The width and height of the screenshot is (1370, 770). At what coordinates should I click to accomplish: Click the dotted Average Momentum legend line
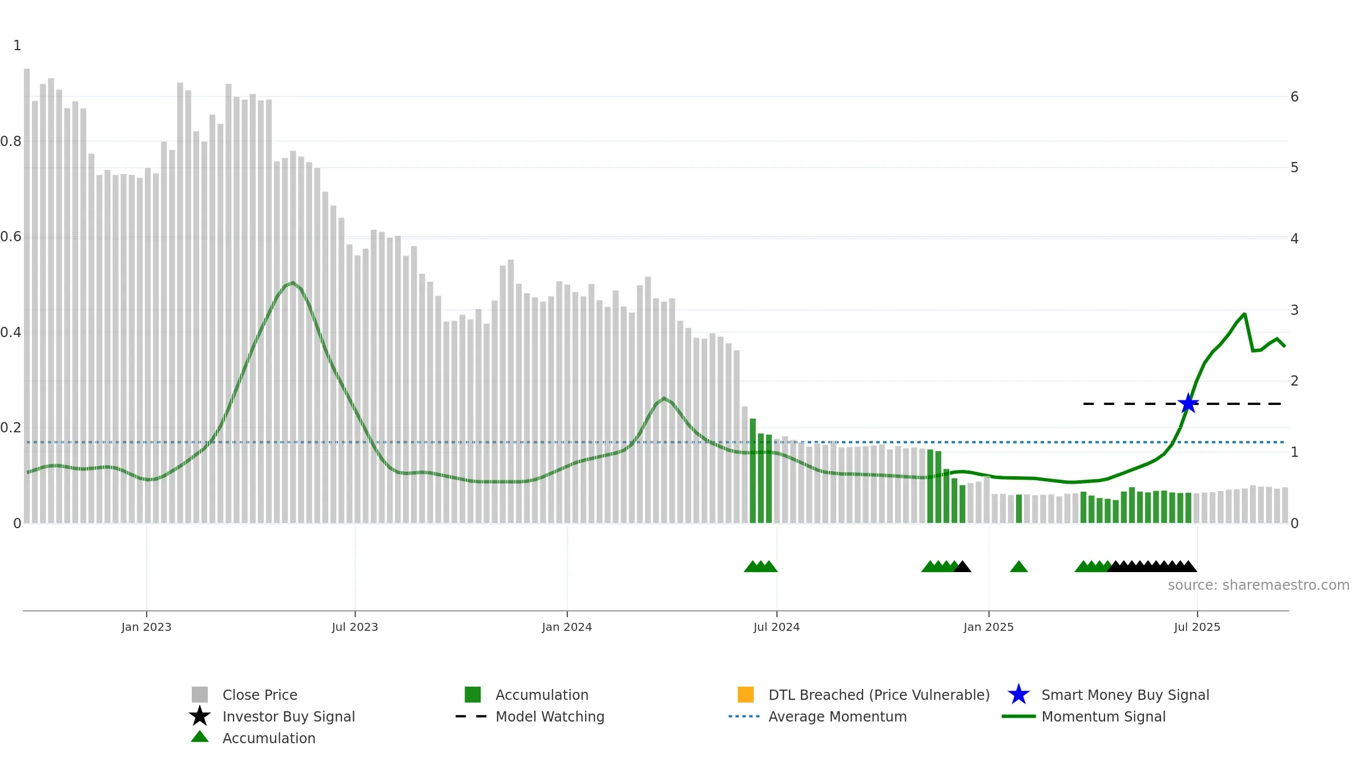click(744, 716)
